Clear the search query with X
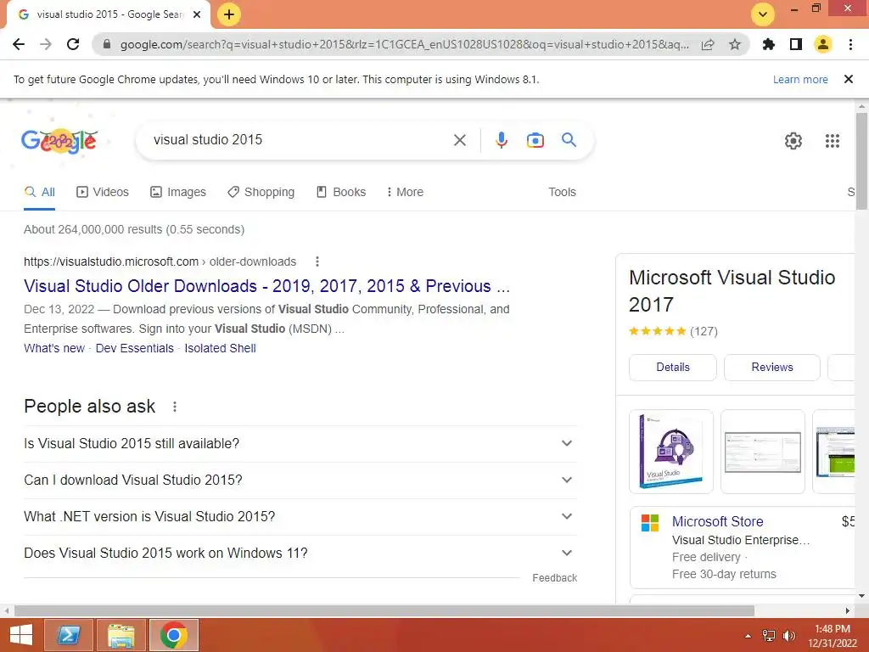Viewport: 869px width, 652px height. 460,140
